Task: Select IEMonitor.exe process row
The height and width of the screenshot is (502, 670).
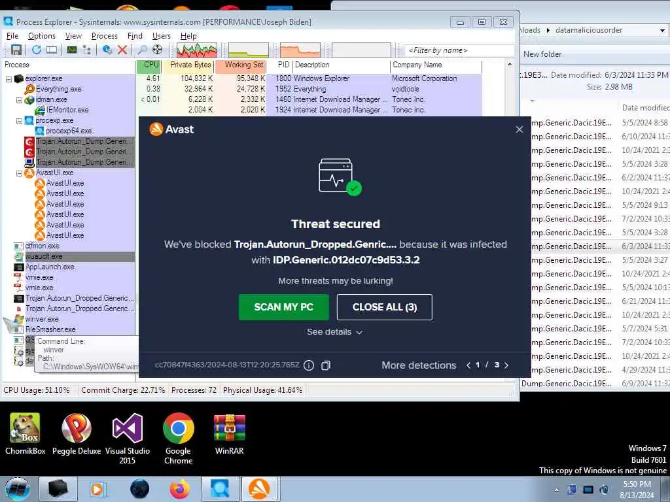Action: point(67,110)
